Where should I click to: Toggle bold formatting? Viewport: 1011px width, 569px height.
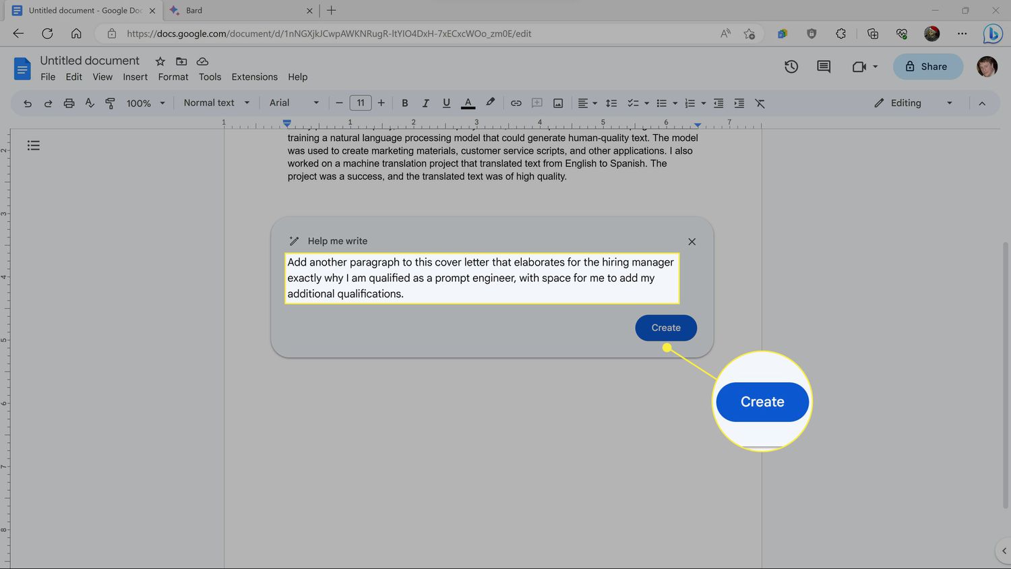[x=404, y=103]
